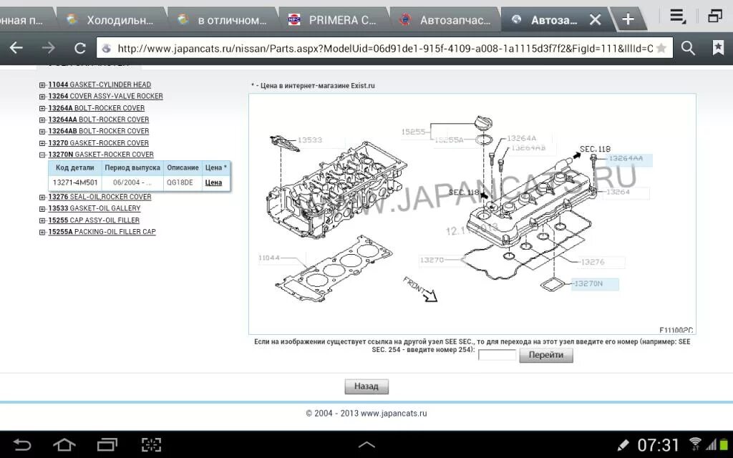The width and height of the screenshot is (733, 458).
Task: Focus the SEE SEC. number input field
Action: click(497, 355)
